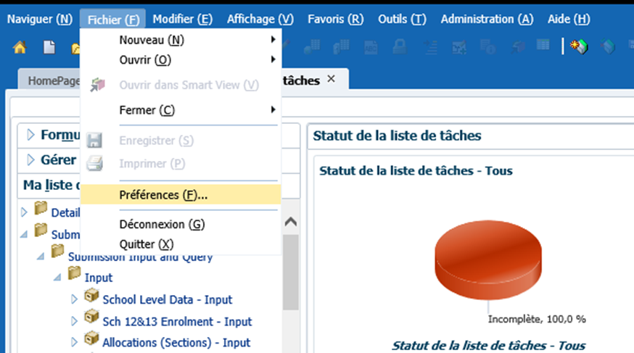Close the task list tab

[x=332, y=79]
